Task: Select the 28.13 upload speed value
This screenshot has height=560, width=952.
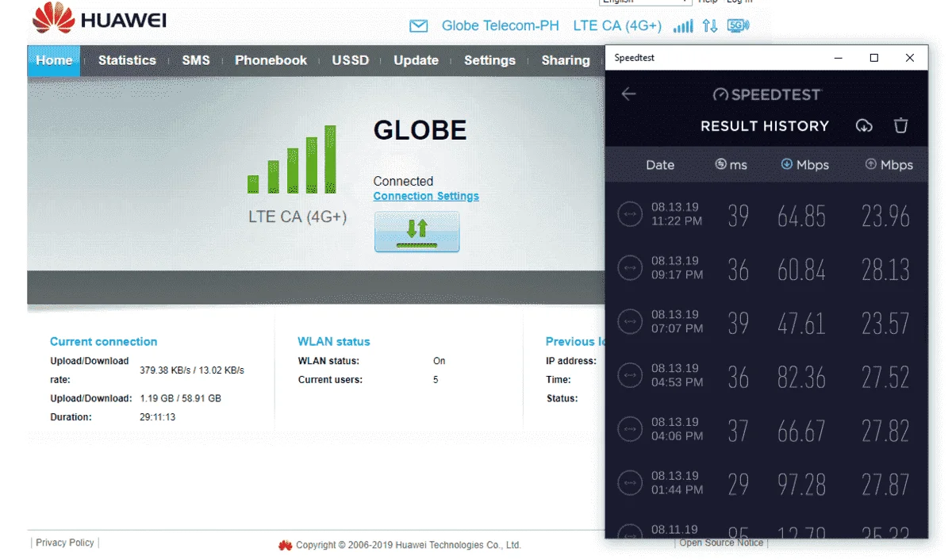Action: [885, 270]
